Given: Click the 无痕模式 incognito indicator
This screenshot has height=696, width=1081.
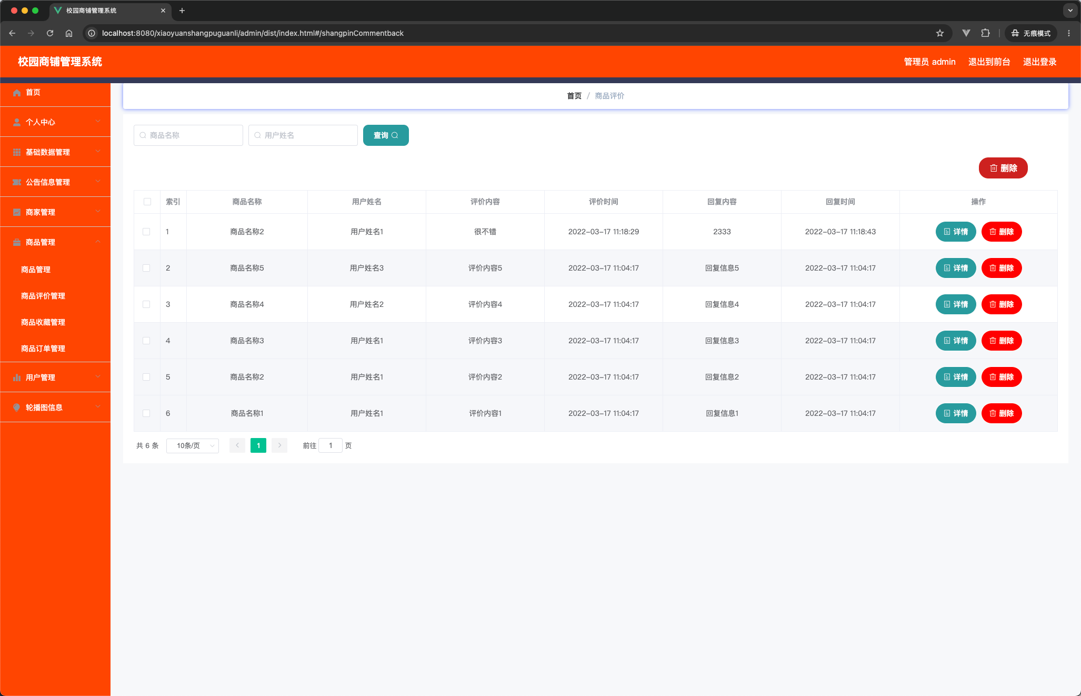Looking at the screenshot, I should coord(1030,33).
